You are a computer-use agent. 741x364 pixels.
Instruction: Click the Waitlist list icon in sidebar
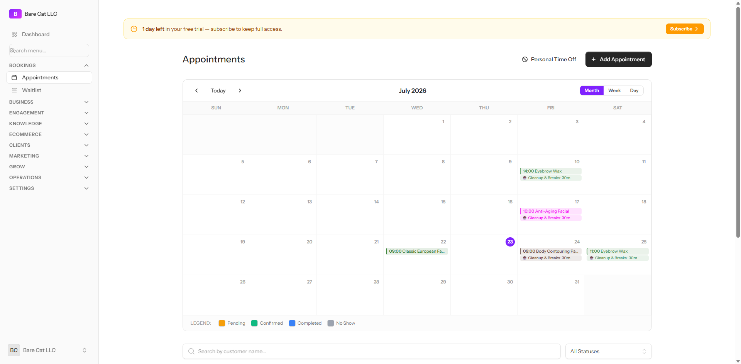click(x=14, y=90)
